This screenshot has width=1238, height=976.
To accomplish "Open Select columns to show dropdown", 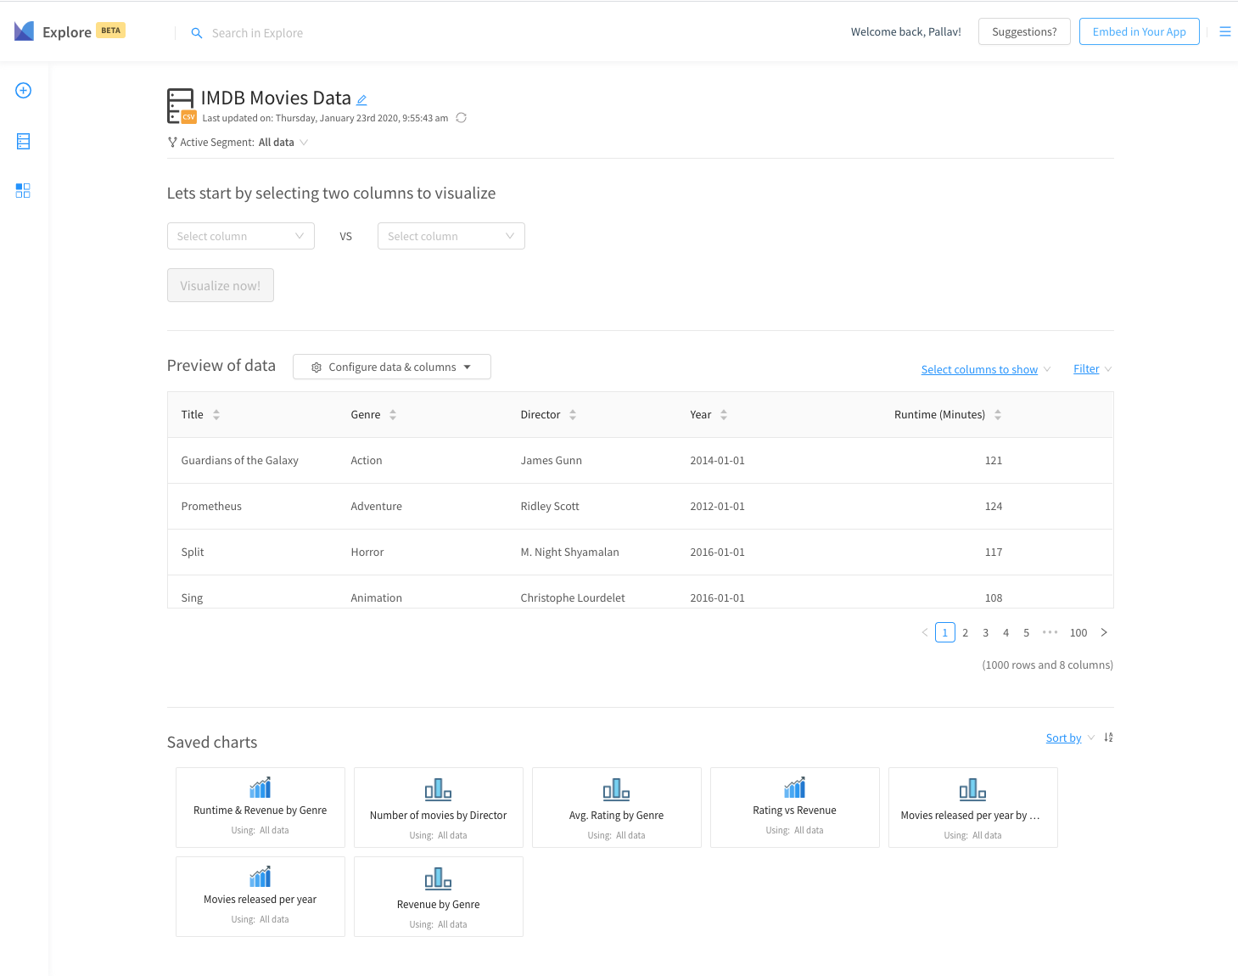I will (986, 369).
